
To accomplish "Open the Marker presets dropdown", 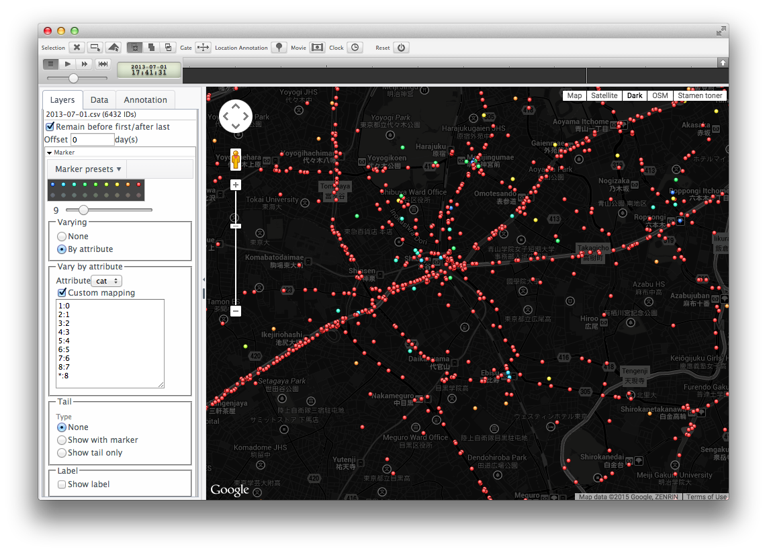I will [86, 169].
